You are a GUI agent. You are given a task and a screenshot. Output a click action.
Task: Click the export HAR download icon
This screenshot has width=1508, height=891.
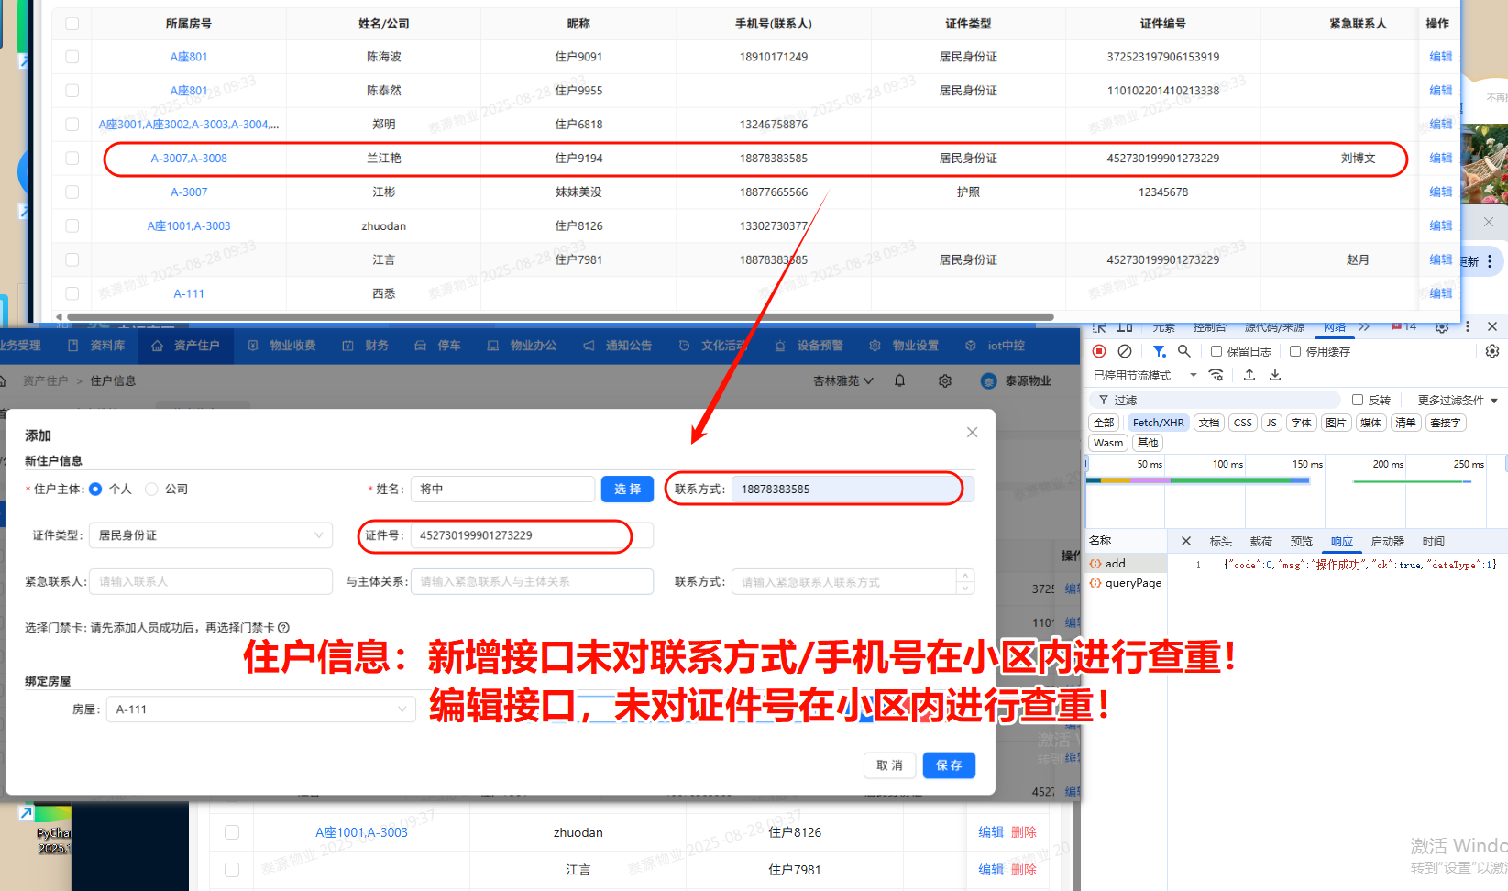click(x=1275, y=375)
